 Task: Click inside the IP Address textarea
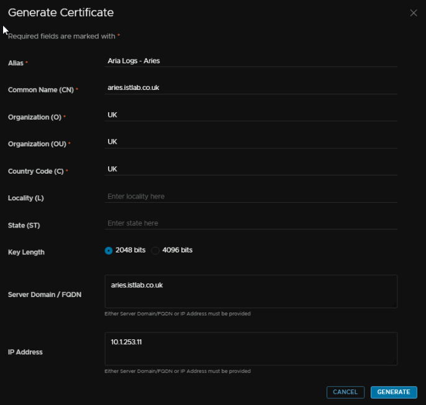coord(251,349)
